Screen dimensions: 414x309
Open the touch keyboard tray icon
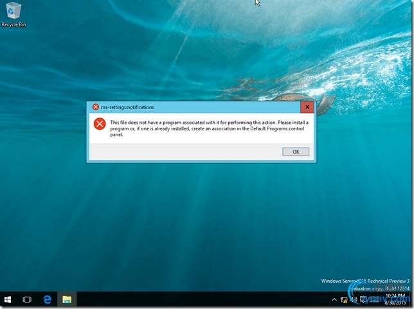(374, 299)
